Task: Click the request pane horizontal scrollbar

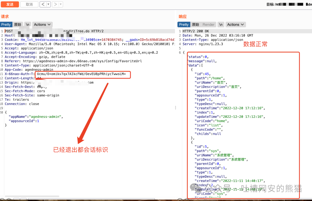Action: (x=32, y=196)
